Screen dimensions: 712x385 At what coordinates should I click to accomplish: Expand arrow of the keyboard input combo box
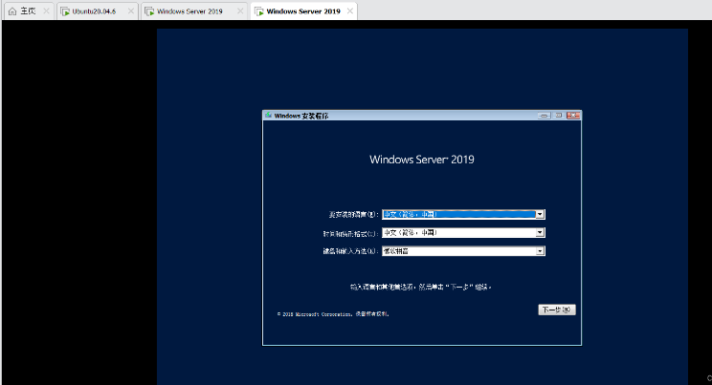click(540, 250)
